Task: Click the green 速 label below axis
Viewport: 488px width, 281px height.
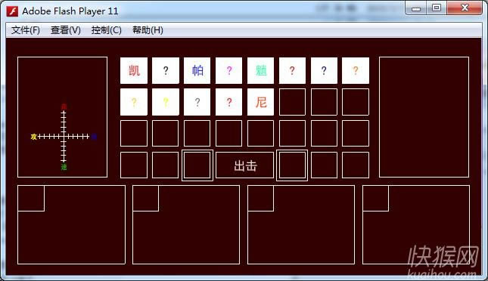Action: click(64, 167)
